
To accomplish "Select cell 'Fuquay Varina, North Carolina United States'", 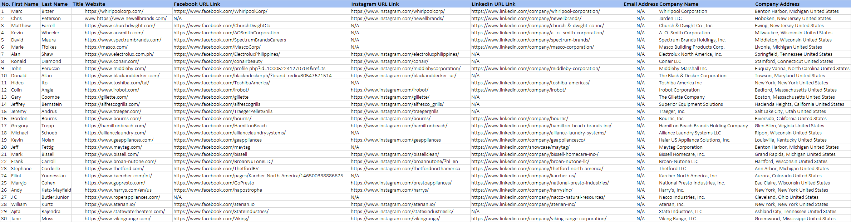I will point(802,68).
